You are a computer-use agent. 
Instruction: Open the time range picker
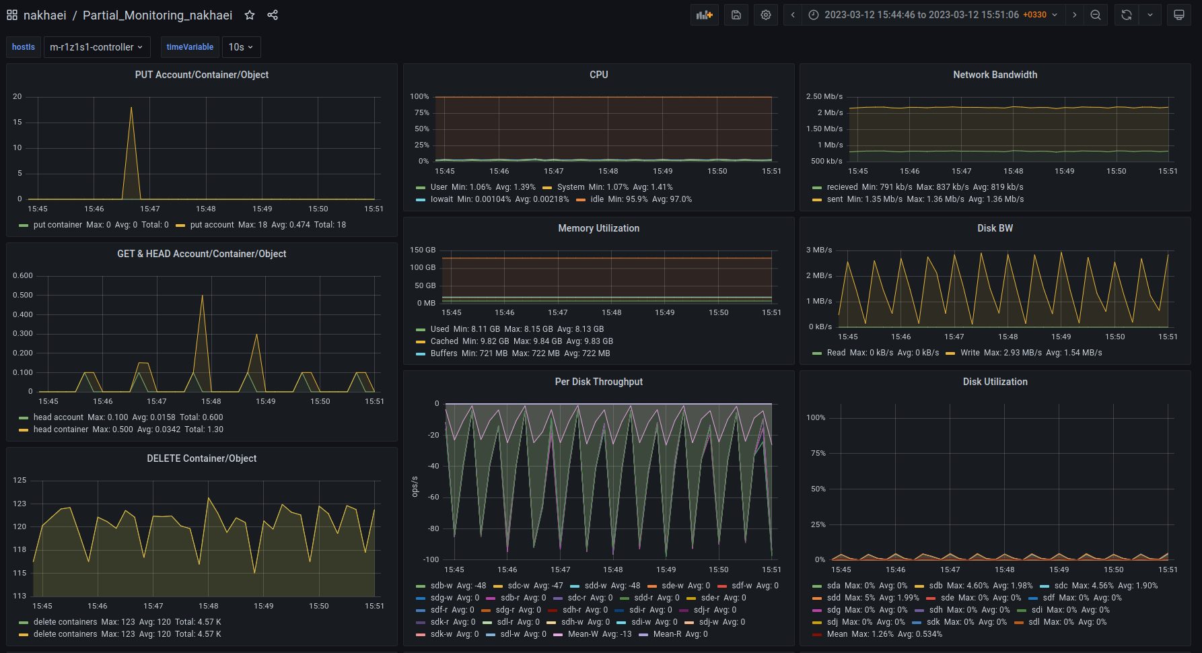tap(933, 15)
